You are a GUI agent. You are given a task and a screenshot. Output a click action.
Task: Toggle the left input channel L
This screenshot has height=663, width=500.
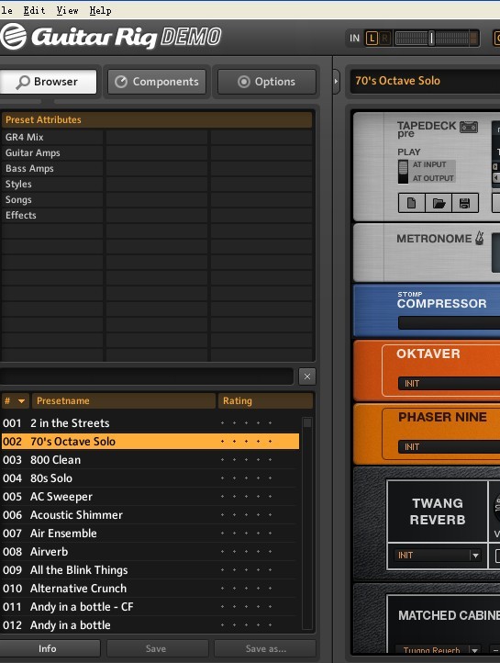[x=372, y=39]
